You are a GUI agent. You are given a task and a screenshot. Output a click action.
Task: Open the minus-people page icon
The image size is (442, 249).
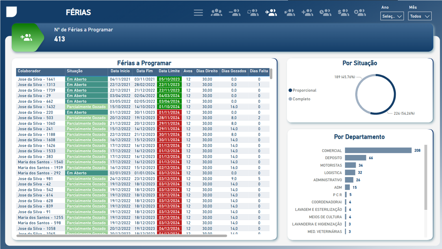pos(234,13)
